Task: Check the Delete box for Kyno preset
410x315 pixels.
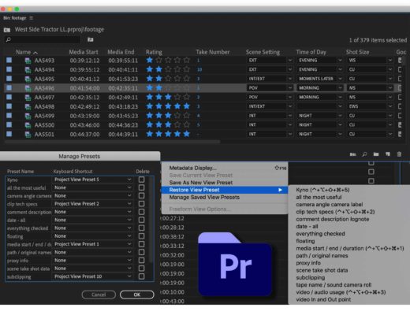Action: (141, 180)
